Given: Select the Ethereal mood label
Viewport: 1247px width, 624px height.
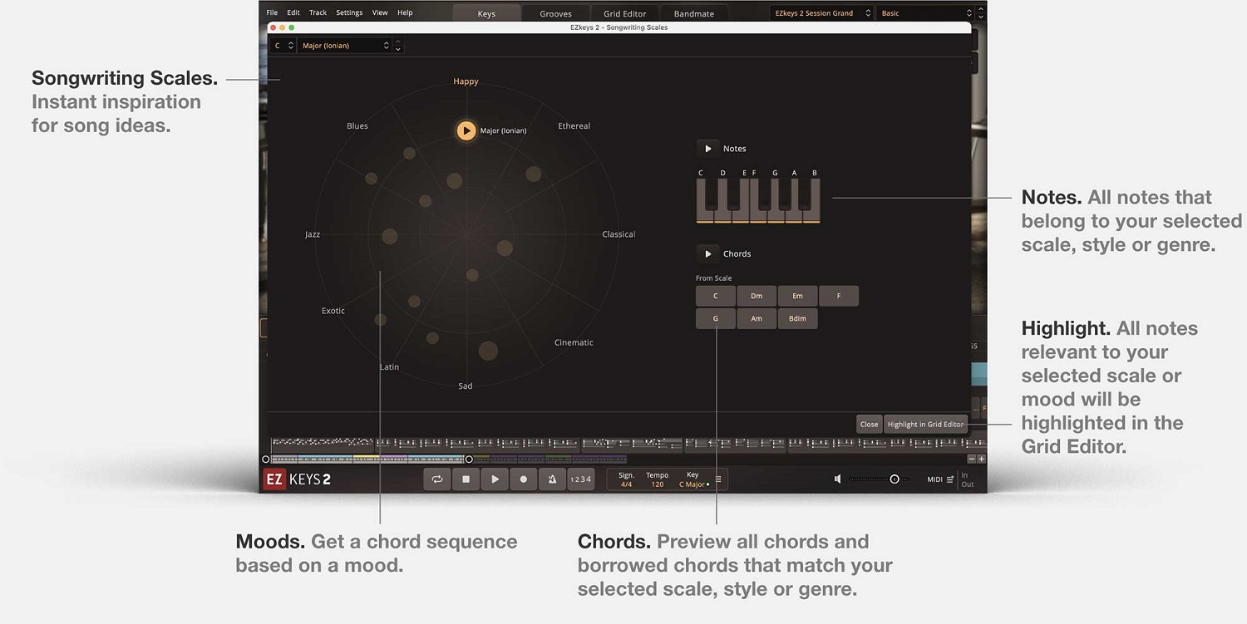Looking at the screenshot, I should (x=574, y=126).
